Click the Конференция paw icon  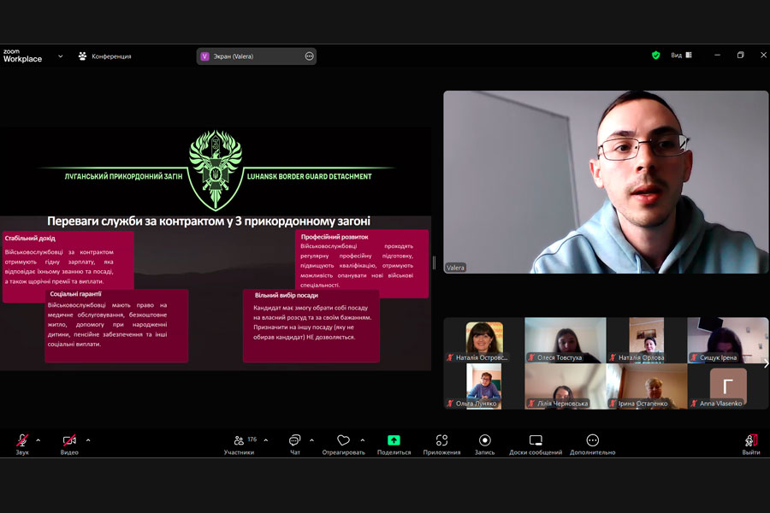coord(82,56)
